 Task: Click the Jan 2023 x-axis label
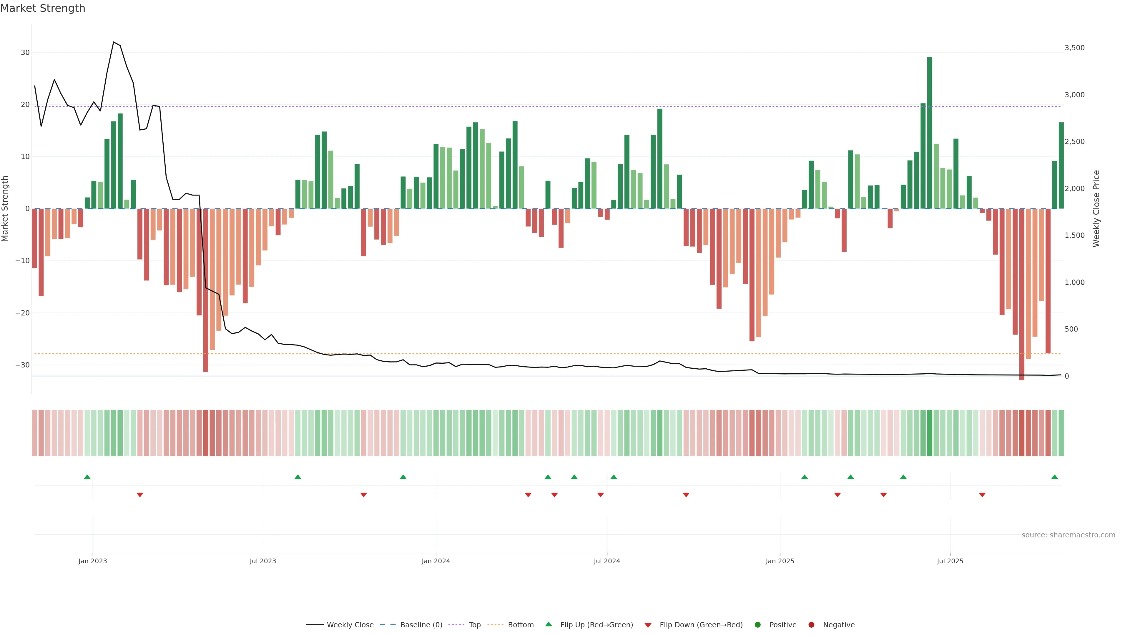coord(93,561)
